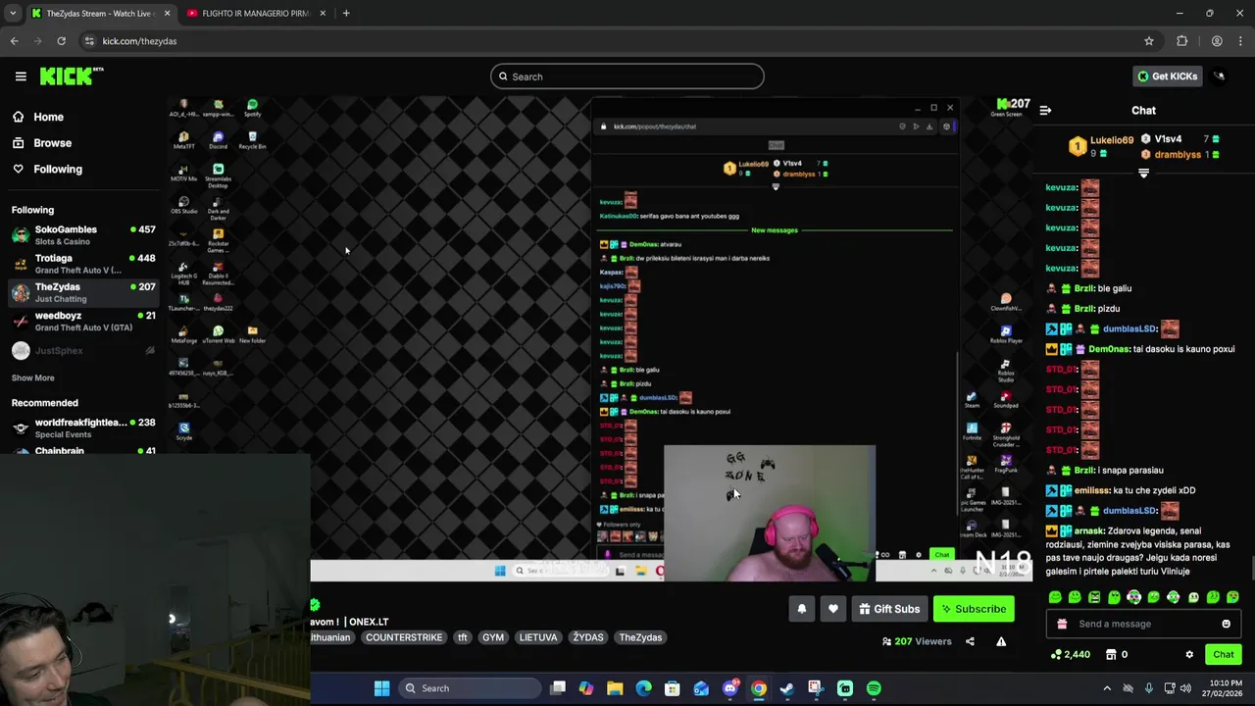Report the stream with warning icon
Viewport: 1255px width, 706px height.
click(x=1001, y=641)
